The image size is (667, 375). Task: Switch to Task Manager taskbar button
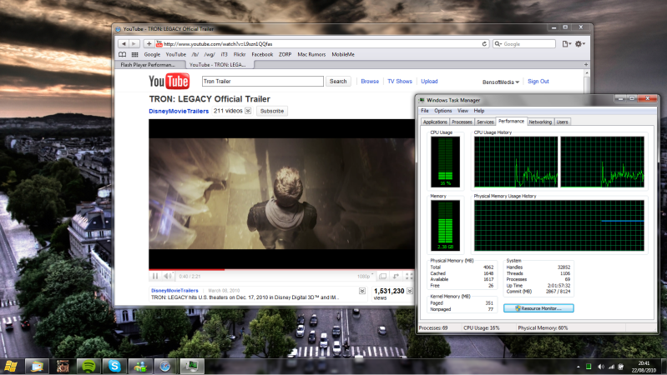click(191, 366)
